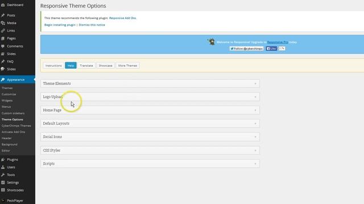
Task: Open the Instructions tab
Action: (53, 66)
